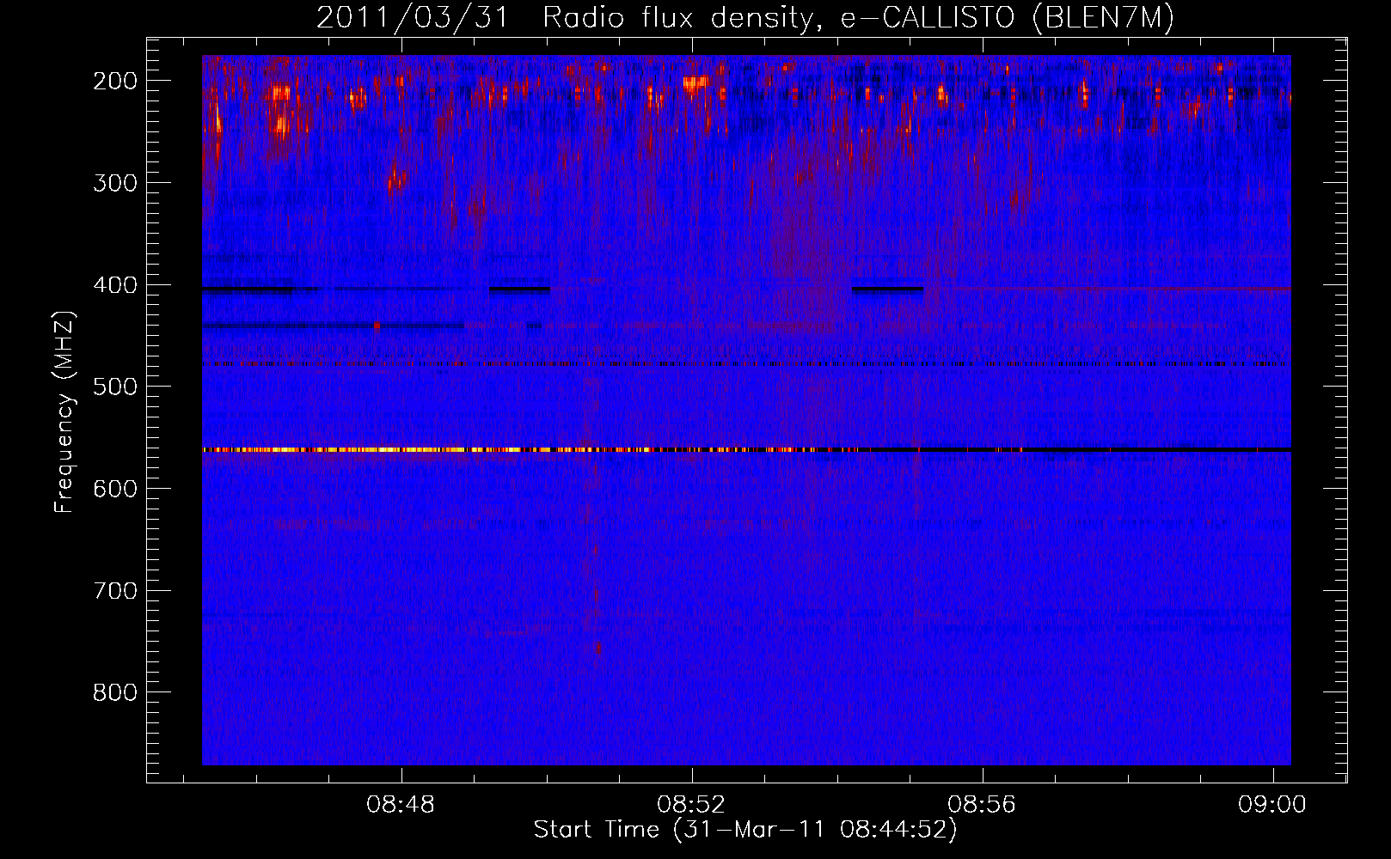
Task: Click the 08:56 time tick label
Action: point(982,805)
